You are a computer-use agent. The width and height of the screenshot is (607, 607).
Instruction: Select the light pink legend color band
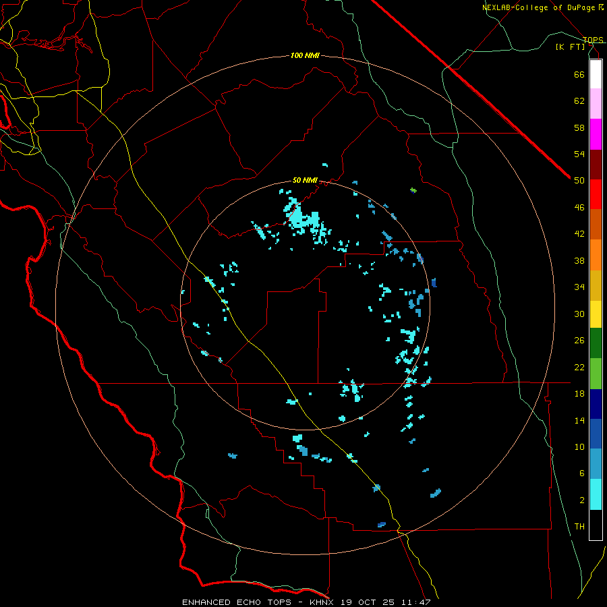[596, 104]
